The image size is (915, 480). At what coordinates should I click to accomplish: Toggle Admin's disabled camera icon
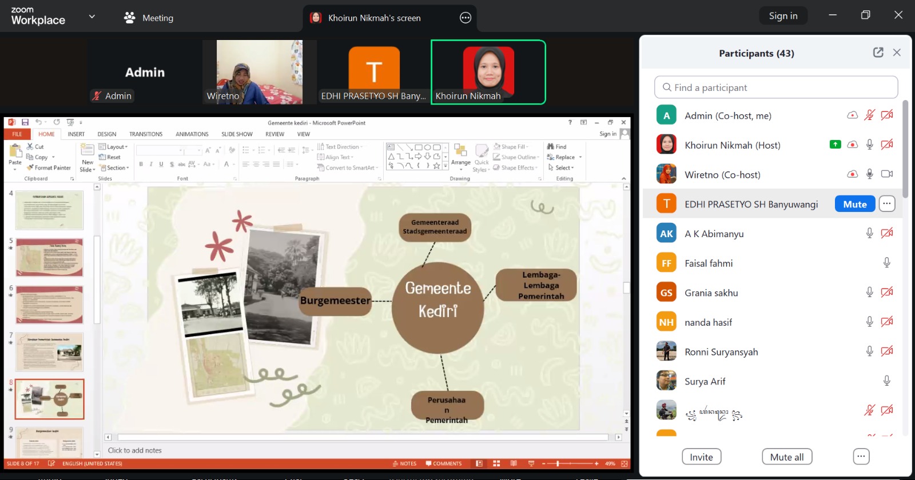[887, 115]
